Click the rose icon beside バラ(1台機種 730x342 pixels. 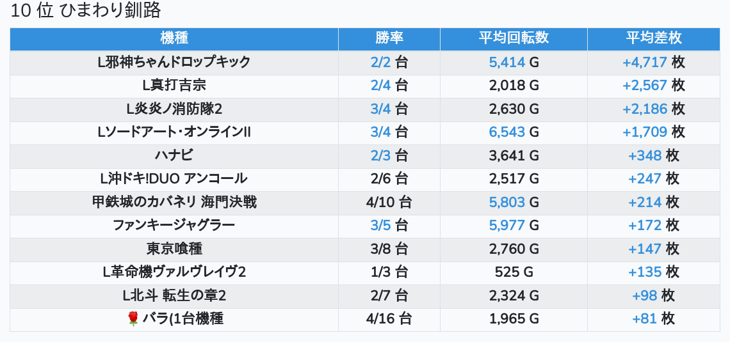pyautogui.click(x=133, y=319)
